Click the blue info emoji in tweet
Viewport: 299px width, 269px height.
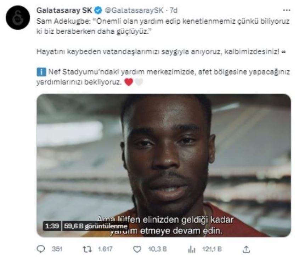click(41, 72)
